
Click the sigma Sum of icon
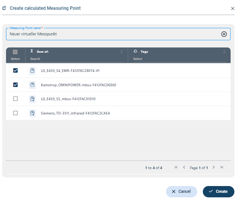32,51
